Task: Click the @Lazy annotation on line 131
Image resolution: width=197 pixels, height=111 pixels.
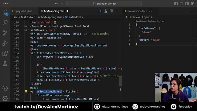Action: click(34, 42)
